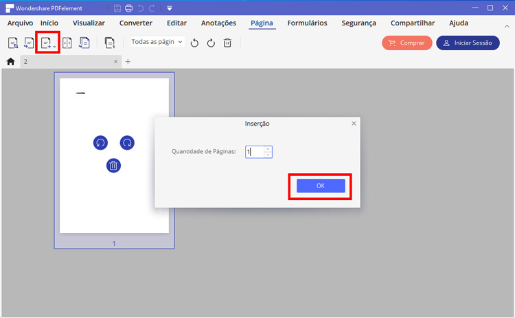Screen dimensions: 515x318
Task: Click the print icon in title bar
Action: [129, 8]
